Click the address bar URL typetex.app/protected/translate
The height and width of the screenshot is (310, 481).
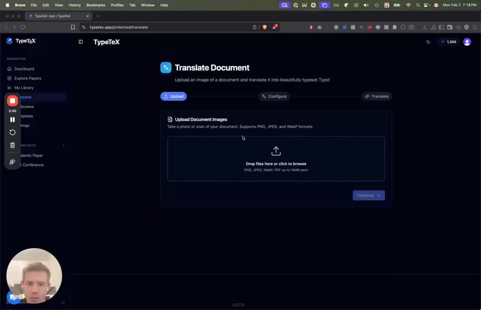coord(119,27)
